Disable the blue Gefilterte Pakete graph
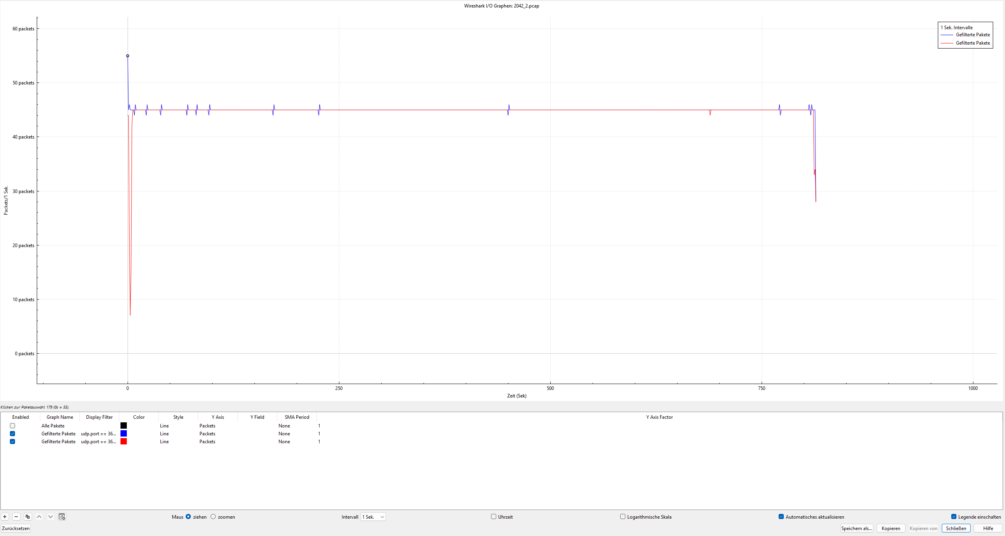 coord(12,433)
